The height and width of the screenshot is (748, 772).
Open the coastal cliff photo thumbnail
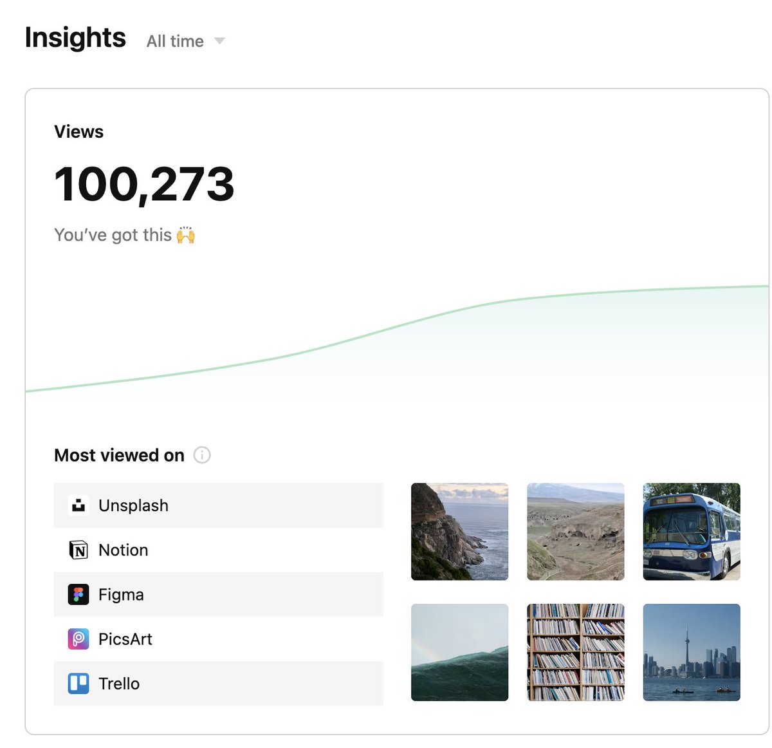[459, 532]
